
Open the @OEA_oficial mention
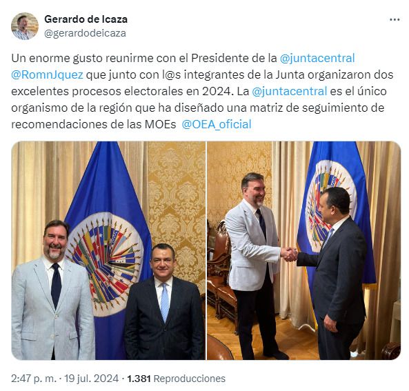[x=217, y=124]
